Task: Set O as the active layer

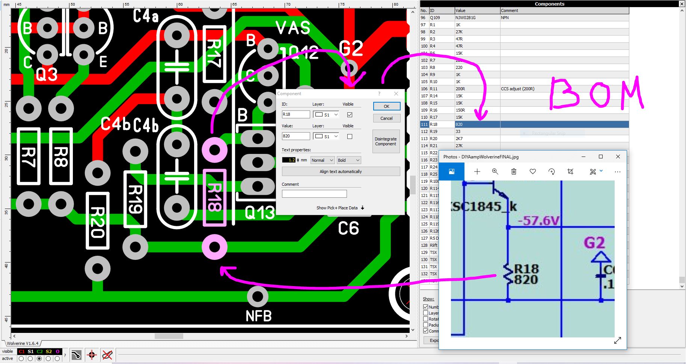Action: 57,358
